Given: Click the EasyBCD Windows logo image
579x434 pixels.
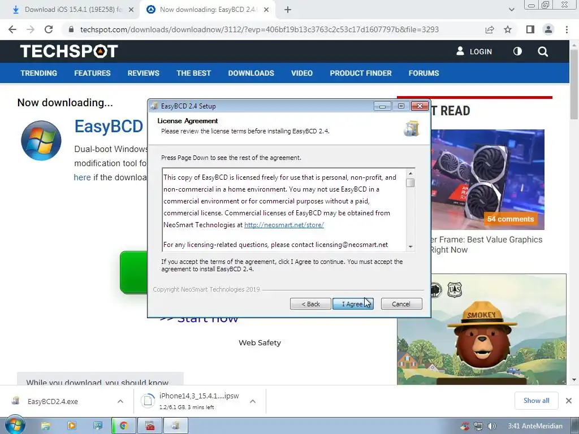Looking at the screenshot, I should [x=41, y=141].
